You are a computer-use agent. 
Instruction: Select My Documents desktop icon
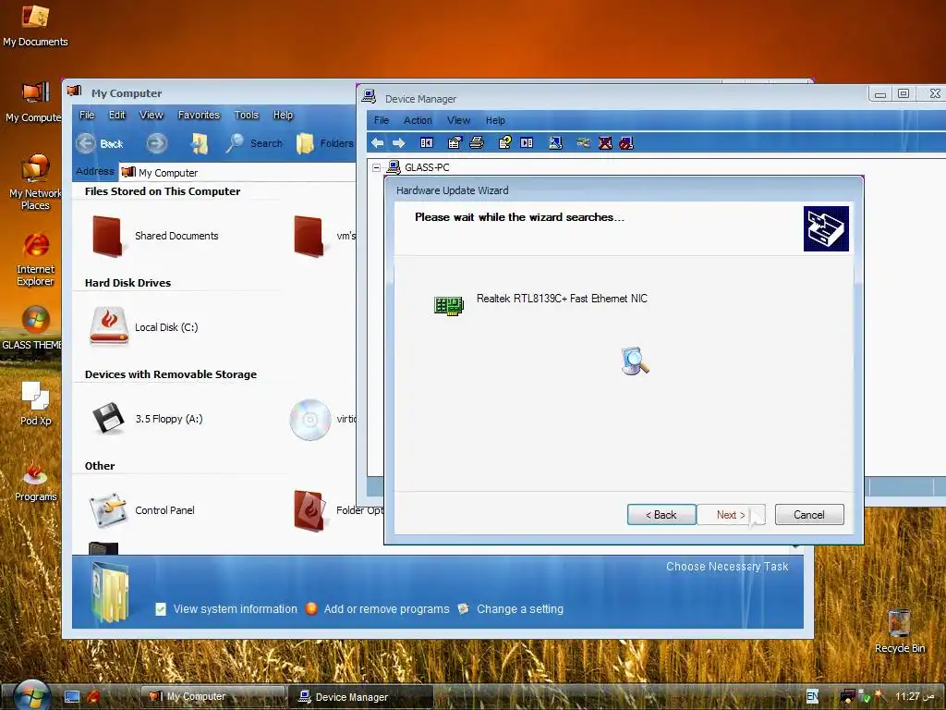pyautogui.click(x=35, y=25)
